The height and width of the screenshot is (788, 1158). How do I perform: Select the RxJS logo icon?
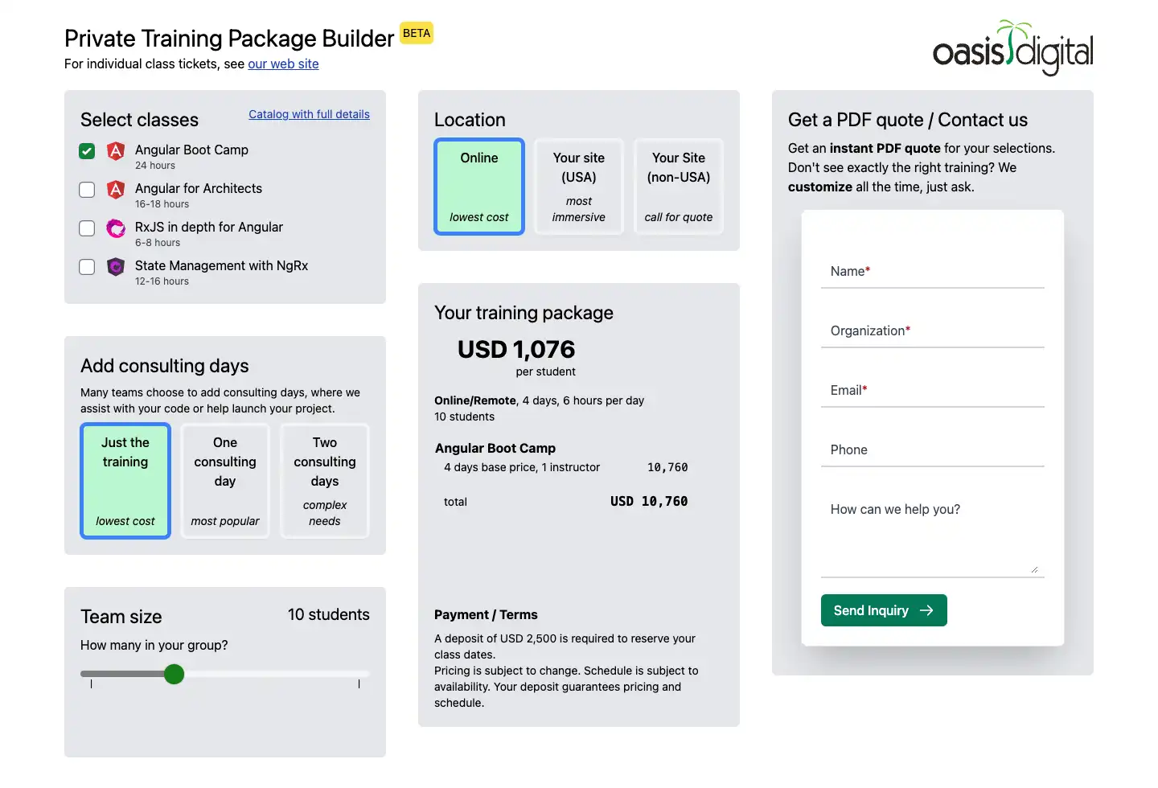tap(115, 228)
